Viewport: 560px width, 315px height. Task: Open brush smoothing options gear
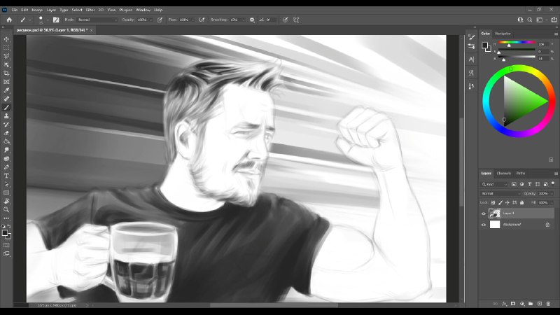tap(252, 20)
